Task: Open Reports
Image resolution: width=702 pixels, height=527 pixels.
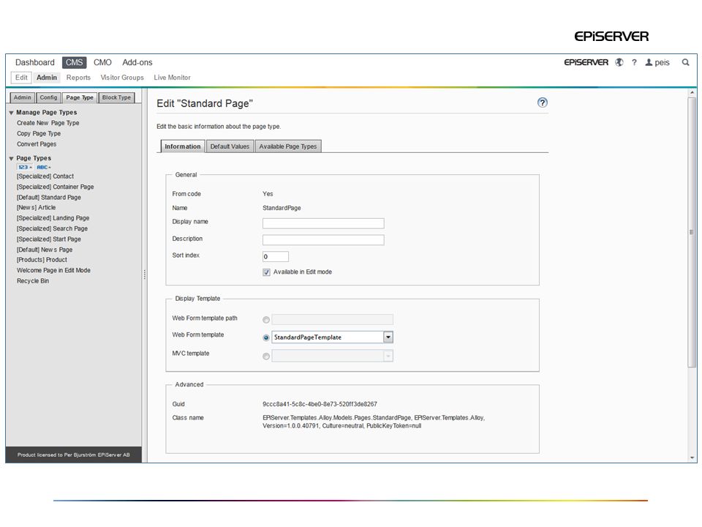Action: (x=78, y=78)
